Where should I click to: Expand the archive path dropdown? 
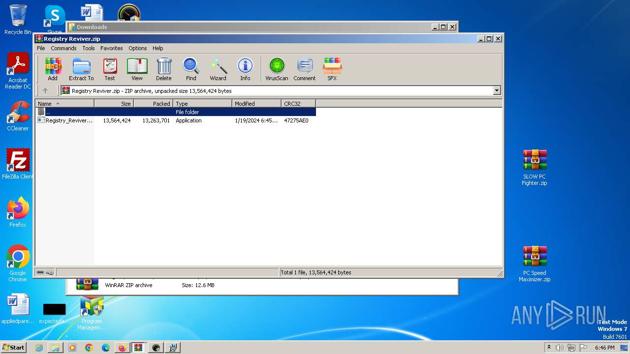(x=497, y=90)
